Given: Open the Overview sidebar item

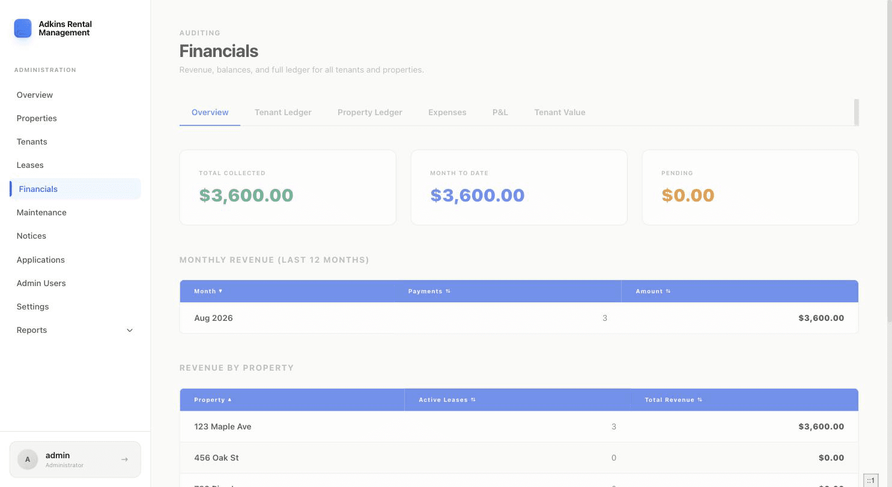Looking at the screenshot, I should click(x=75, y=95).
